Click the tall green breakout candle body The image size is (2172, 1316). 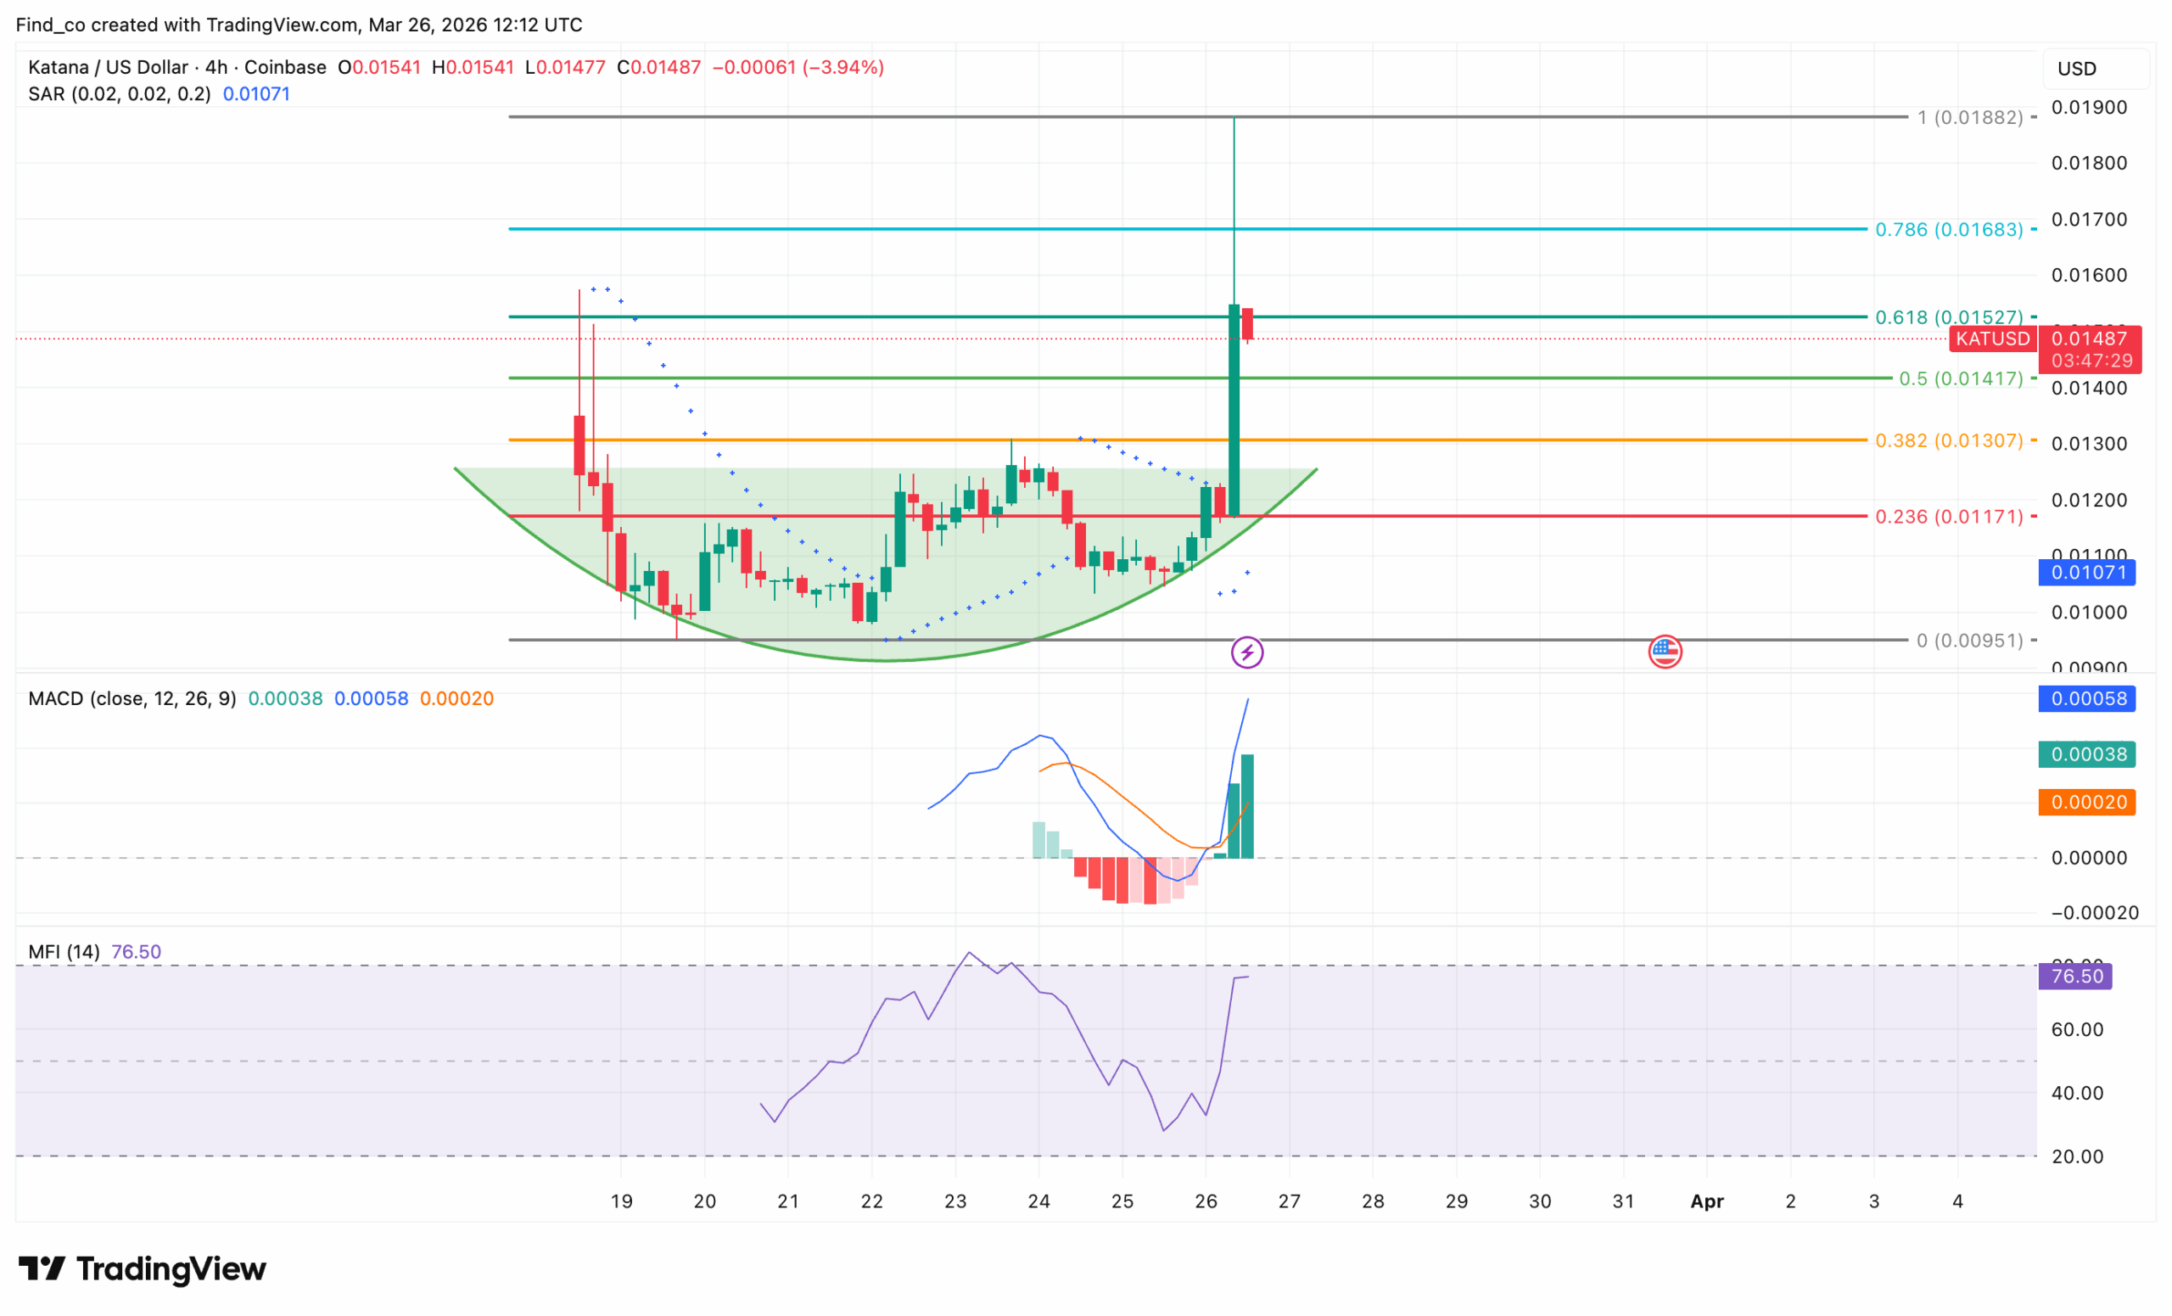coord(1234,410)
